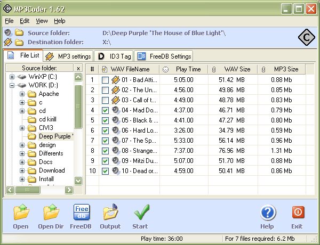Expand the Apache folder in tree

click(22, 94)
